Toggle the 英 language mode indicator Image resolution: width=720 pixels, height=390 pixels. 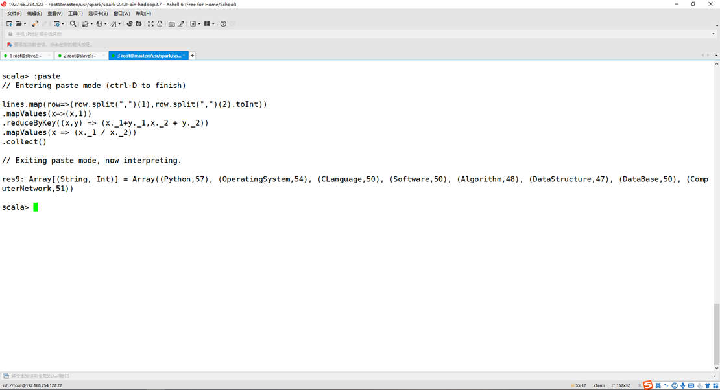click(658, 385)
